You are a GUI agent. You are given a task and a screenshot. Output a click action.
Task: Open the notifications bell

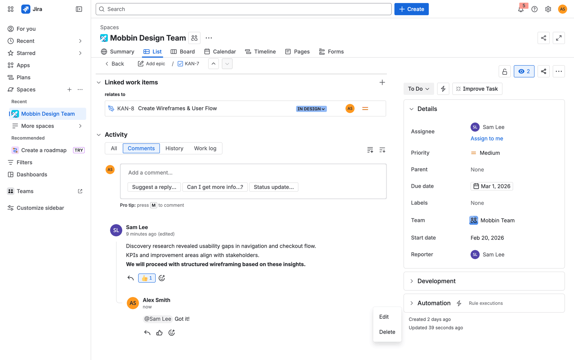click(521, 9)
